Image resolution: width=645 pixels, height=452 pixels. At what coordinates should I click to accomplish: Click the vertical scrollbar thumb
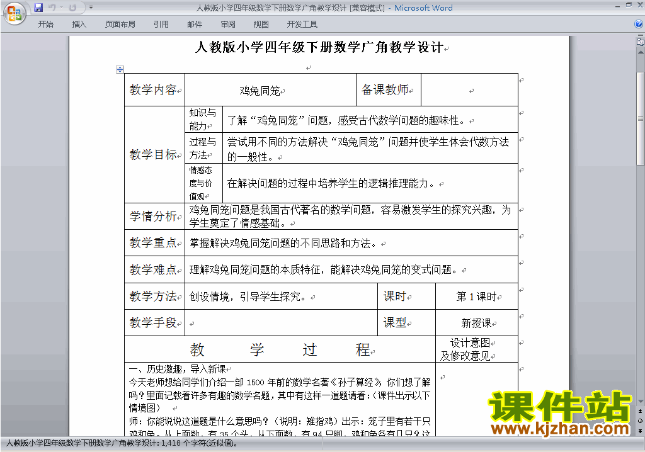click(640, 118)
